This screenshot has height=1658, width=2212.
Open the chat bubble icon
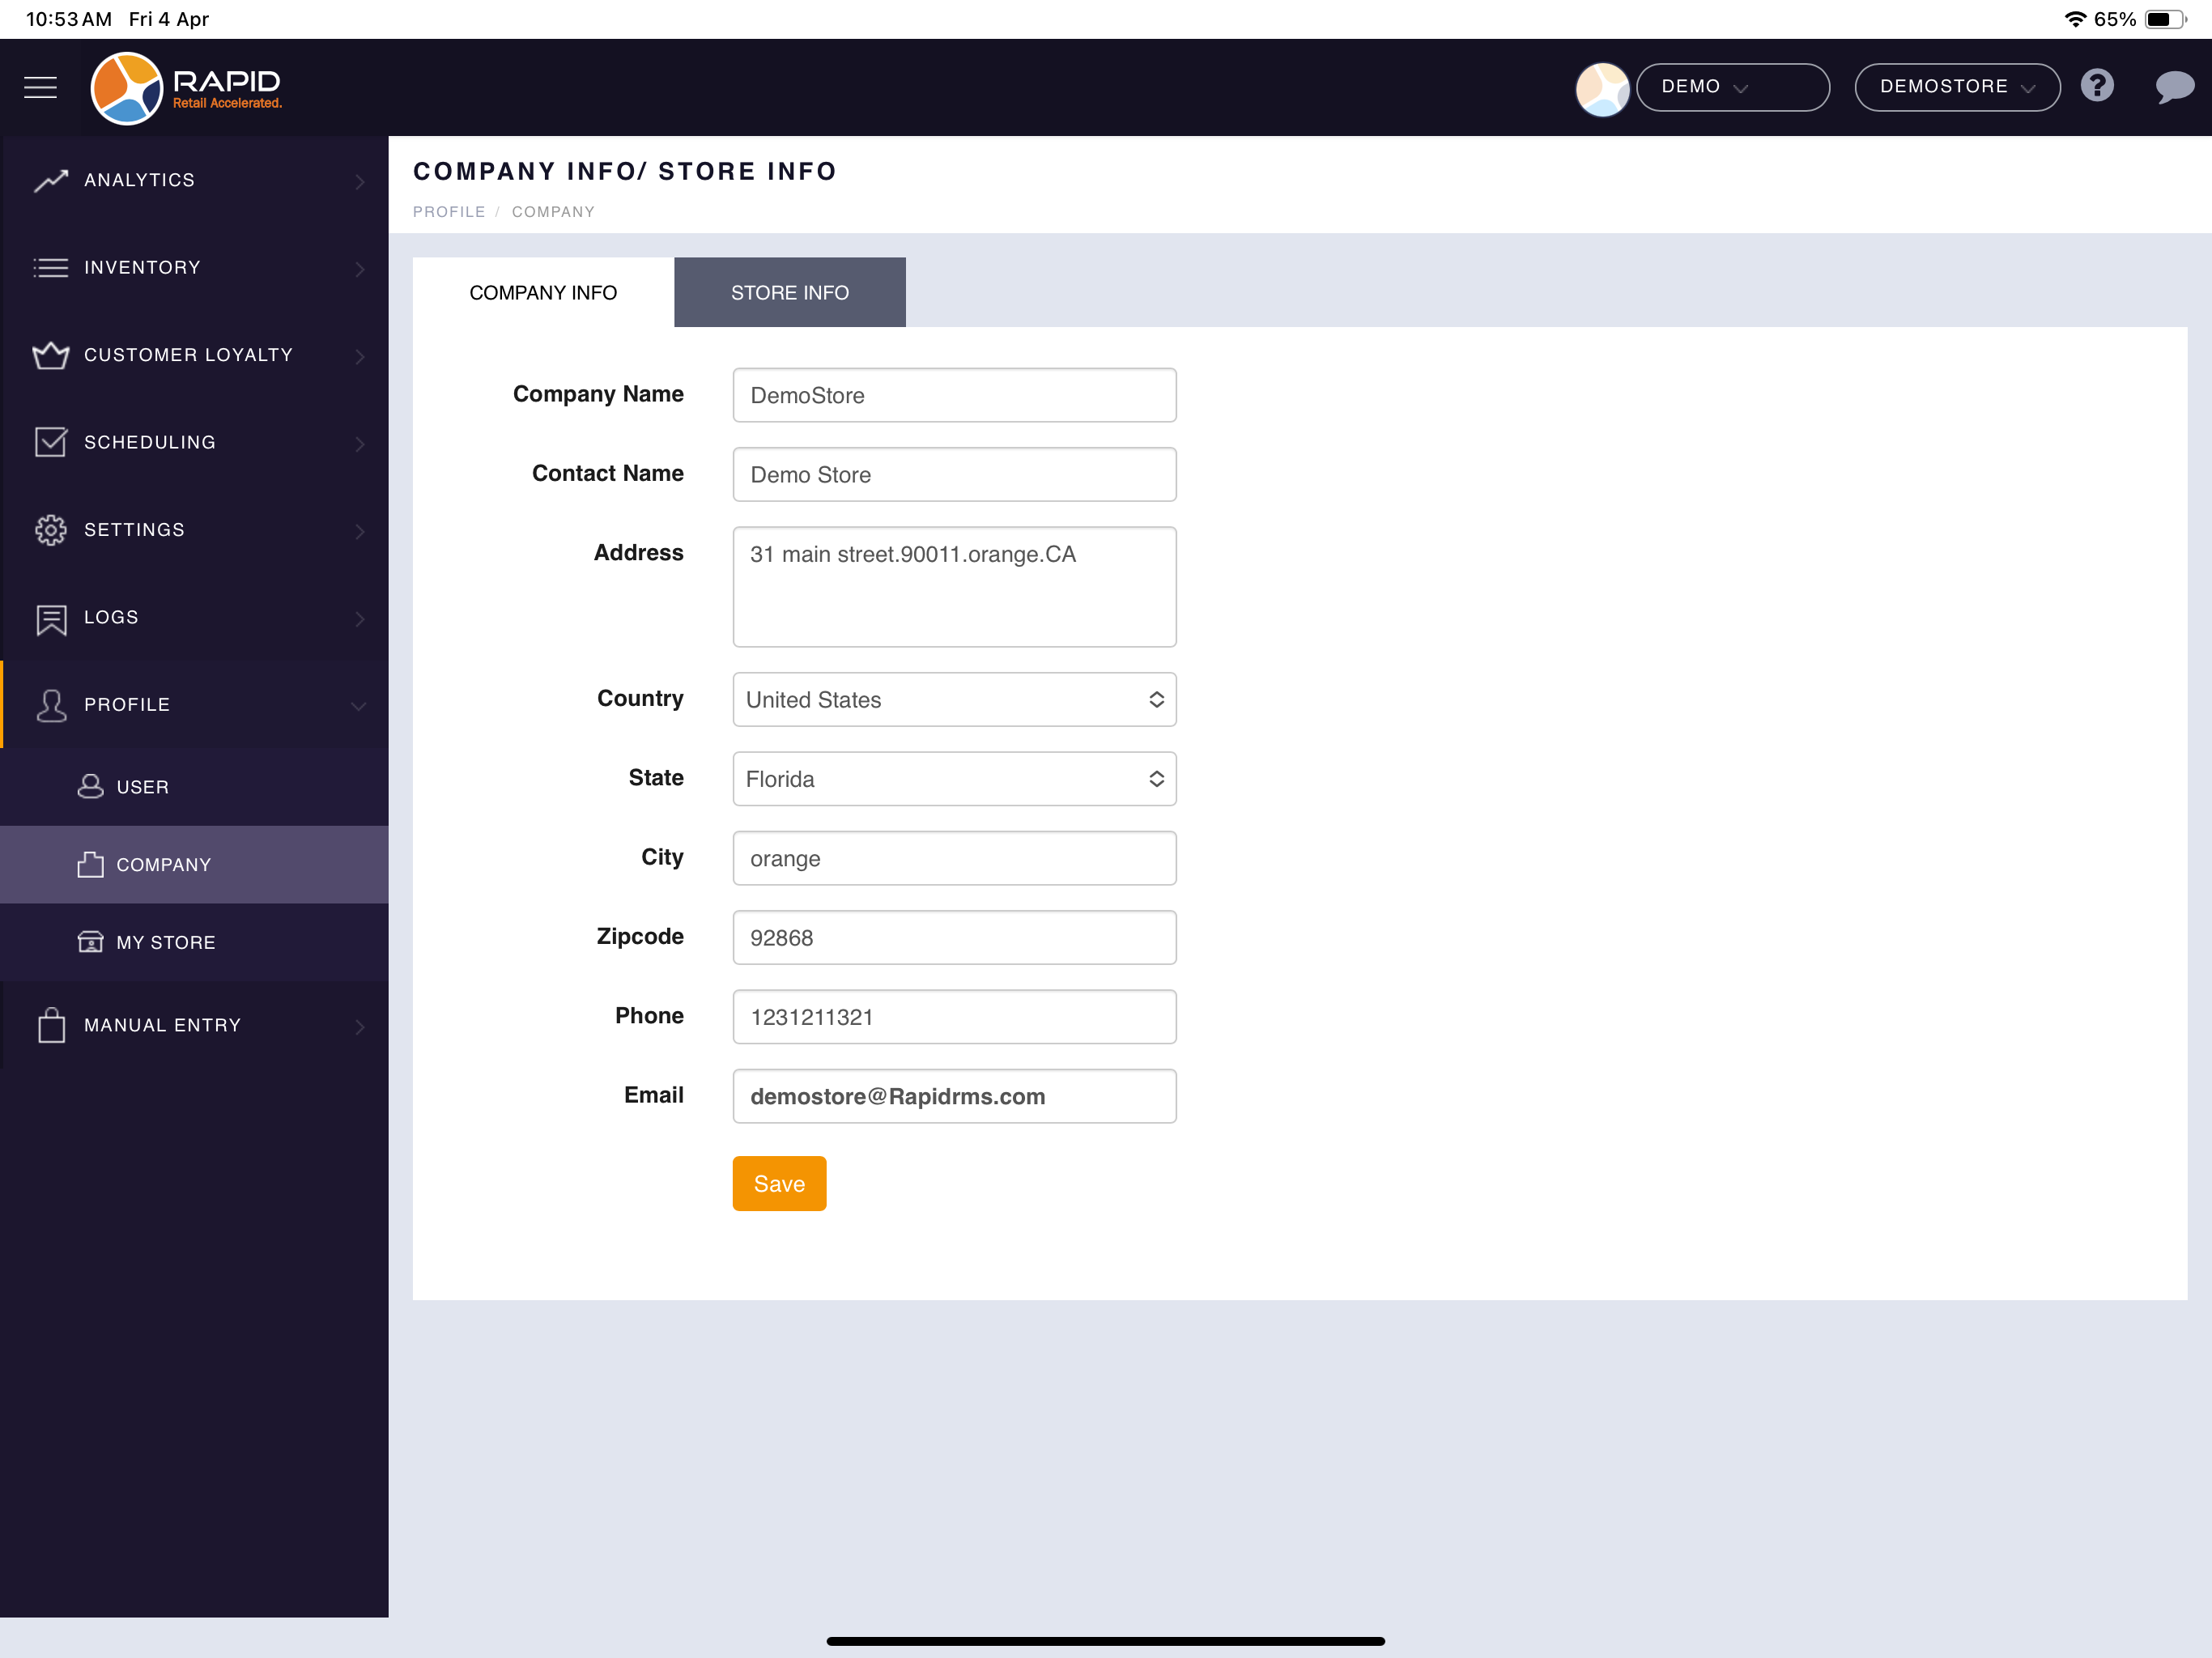coord(2174,87)
